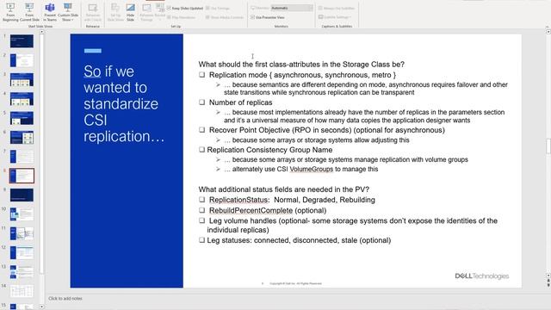This screenshot has width=551, height=310.
Task: Toggle Use Presenter View checkbox
Action: coord(268,17)
